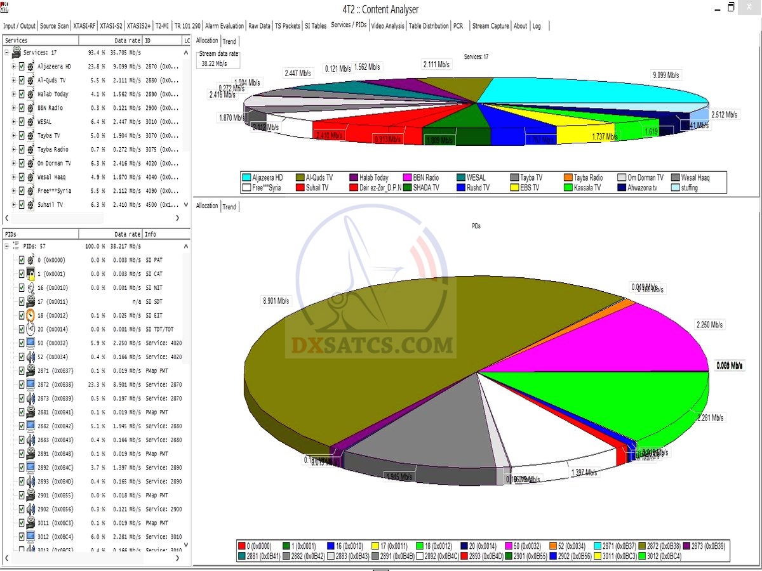The height and width of the screenshot is (571, 762).
Task: Toggle the checkbox for PID 3012 (0x0BC4)
Action: pos(22,537)
